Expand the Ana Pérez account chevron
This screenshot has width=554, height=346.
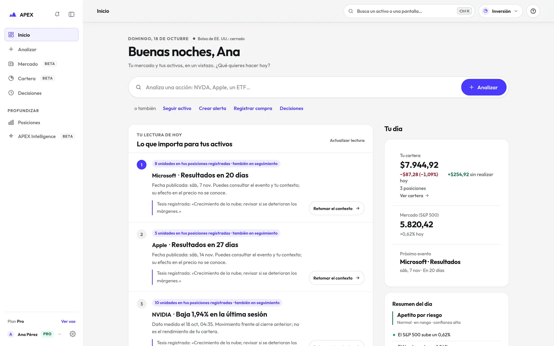pos(60,334)
